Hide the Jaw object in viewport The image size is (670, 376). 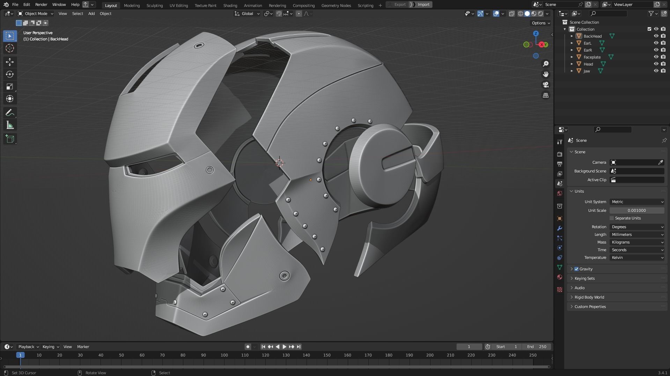pos(656,71)
